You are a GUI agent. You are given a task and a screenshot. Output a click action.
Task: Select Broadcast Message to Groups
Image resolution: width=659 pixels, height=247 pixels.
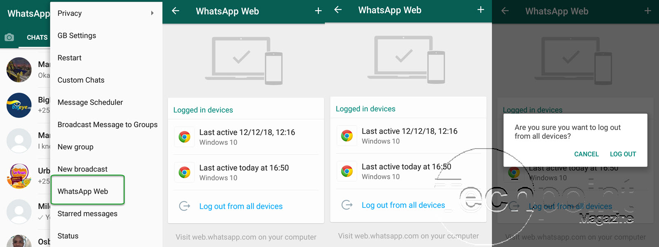[107, 124]
